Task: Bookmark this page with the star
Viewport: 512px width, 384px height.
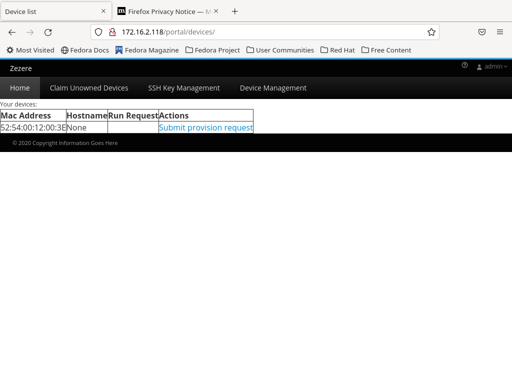Action: pyautogui.click(x=431, y=32)
